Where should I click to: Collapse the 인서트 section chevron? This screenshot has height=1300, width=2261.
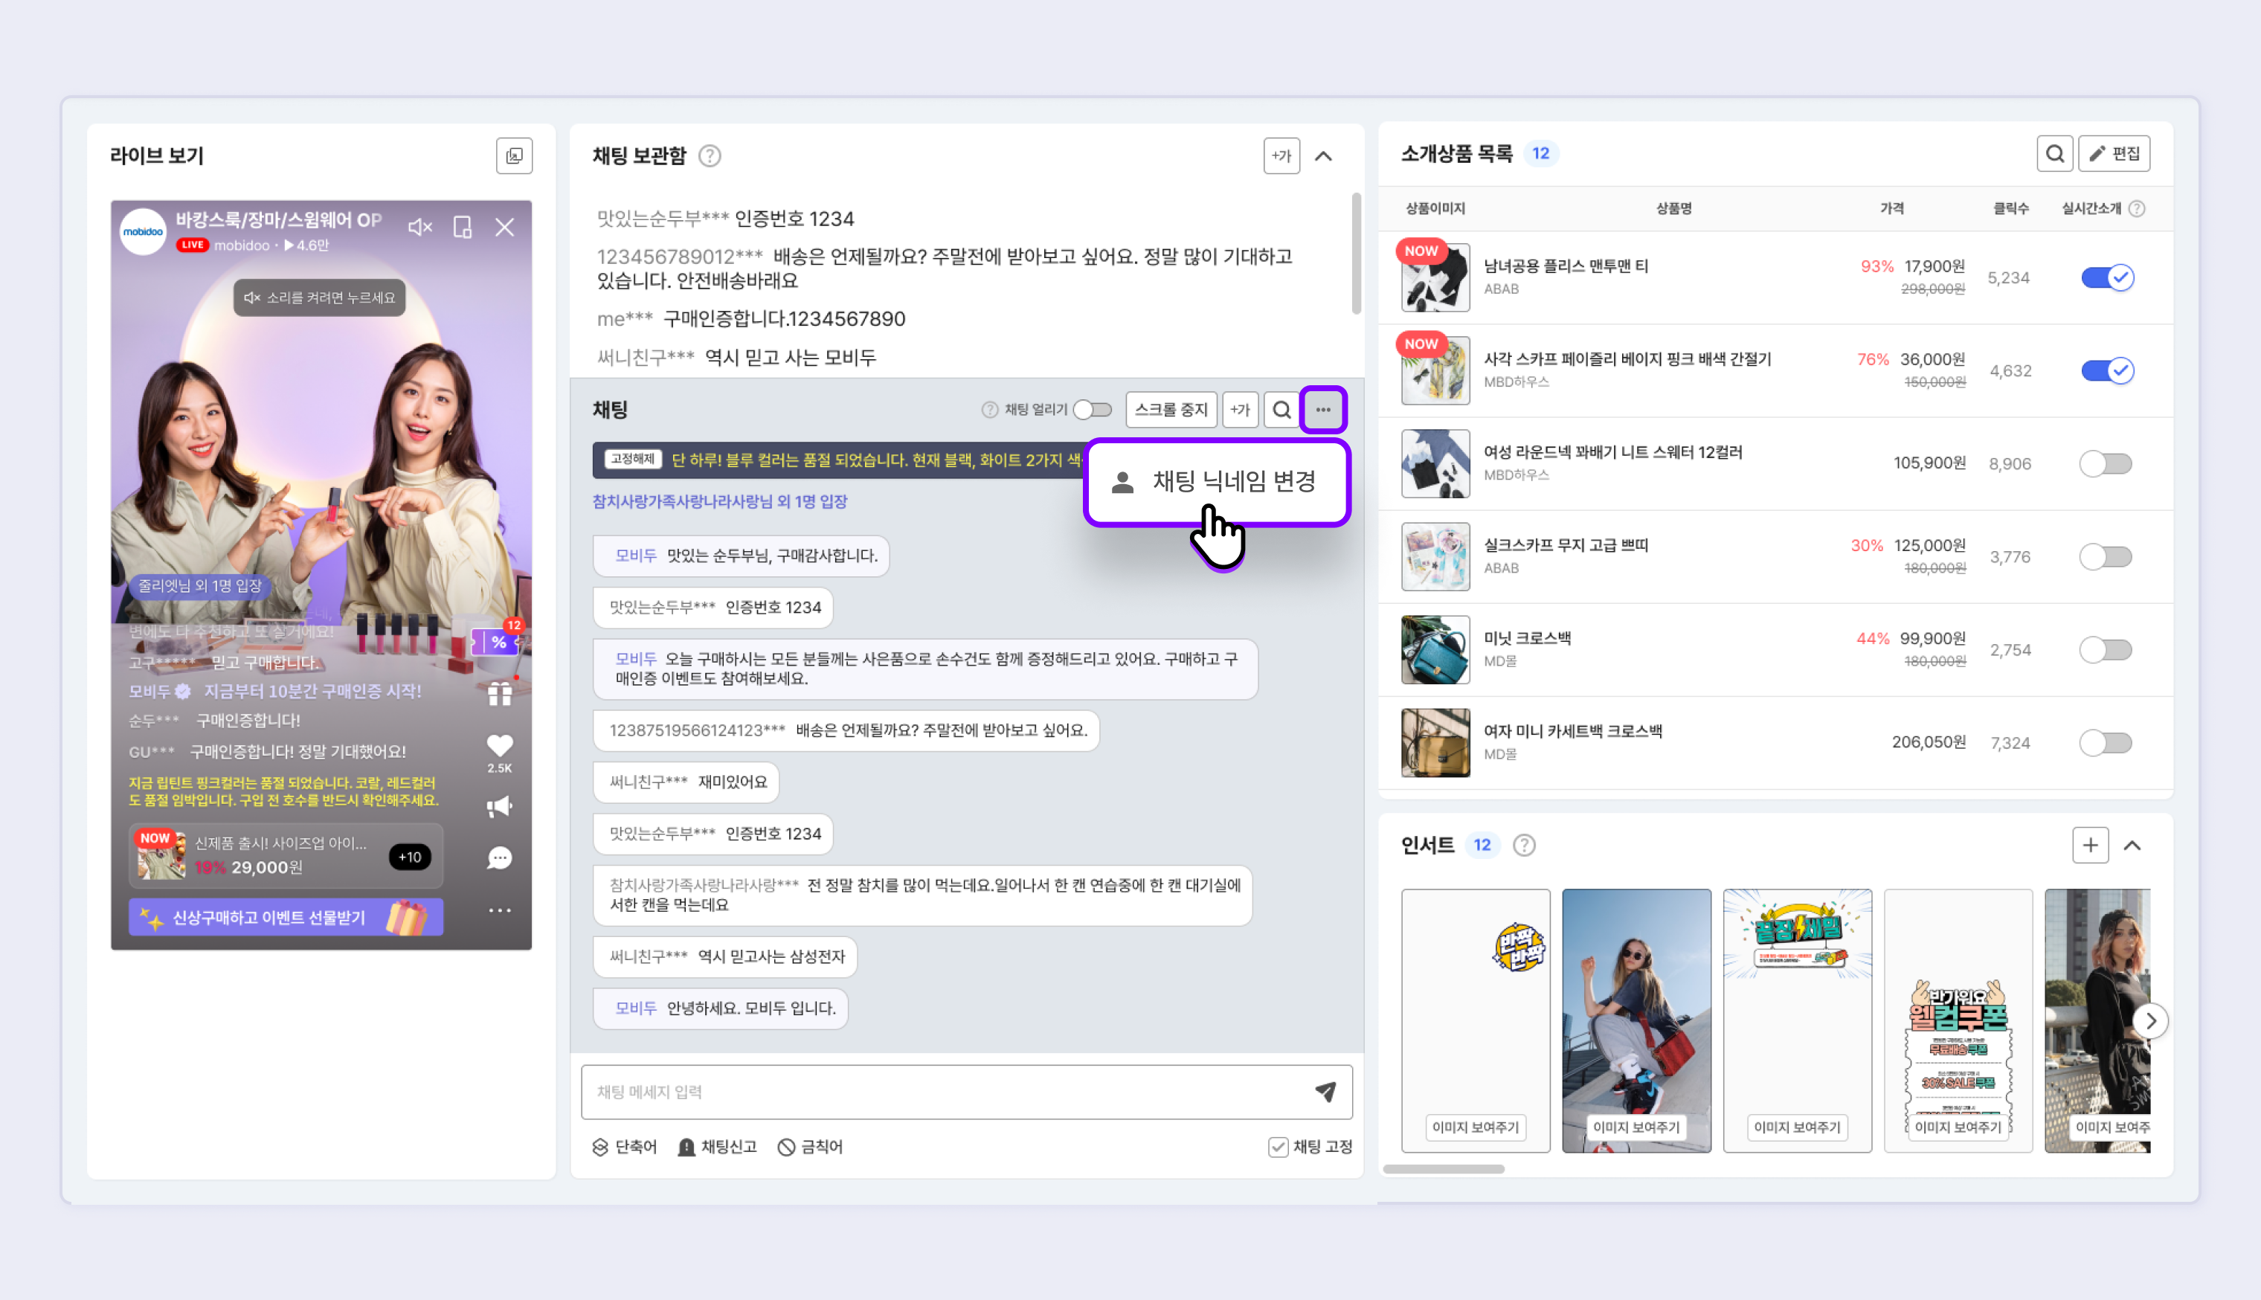(x=2132, y=845)
